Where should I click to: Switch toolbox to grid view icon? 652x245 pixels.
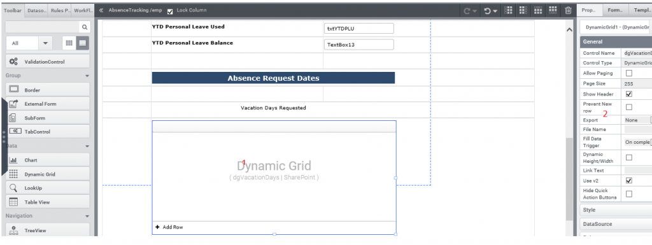tap(69, 43)
